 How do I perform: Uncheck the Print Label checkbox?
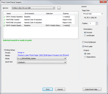coord(83,46)
